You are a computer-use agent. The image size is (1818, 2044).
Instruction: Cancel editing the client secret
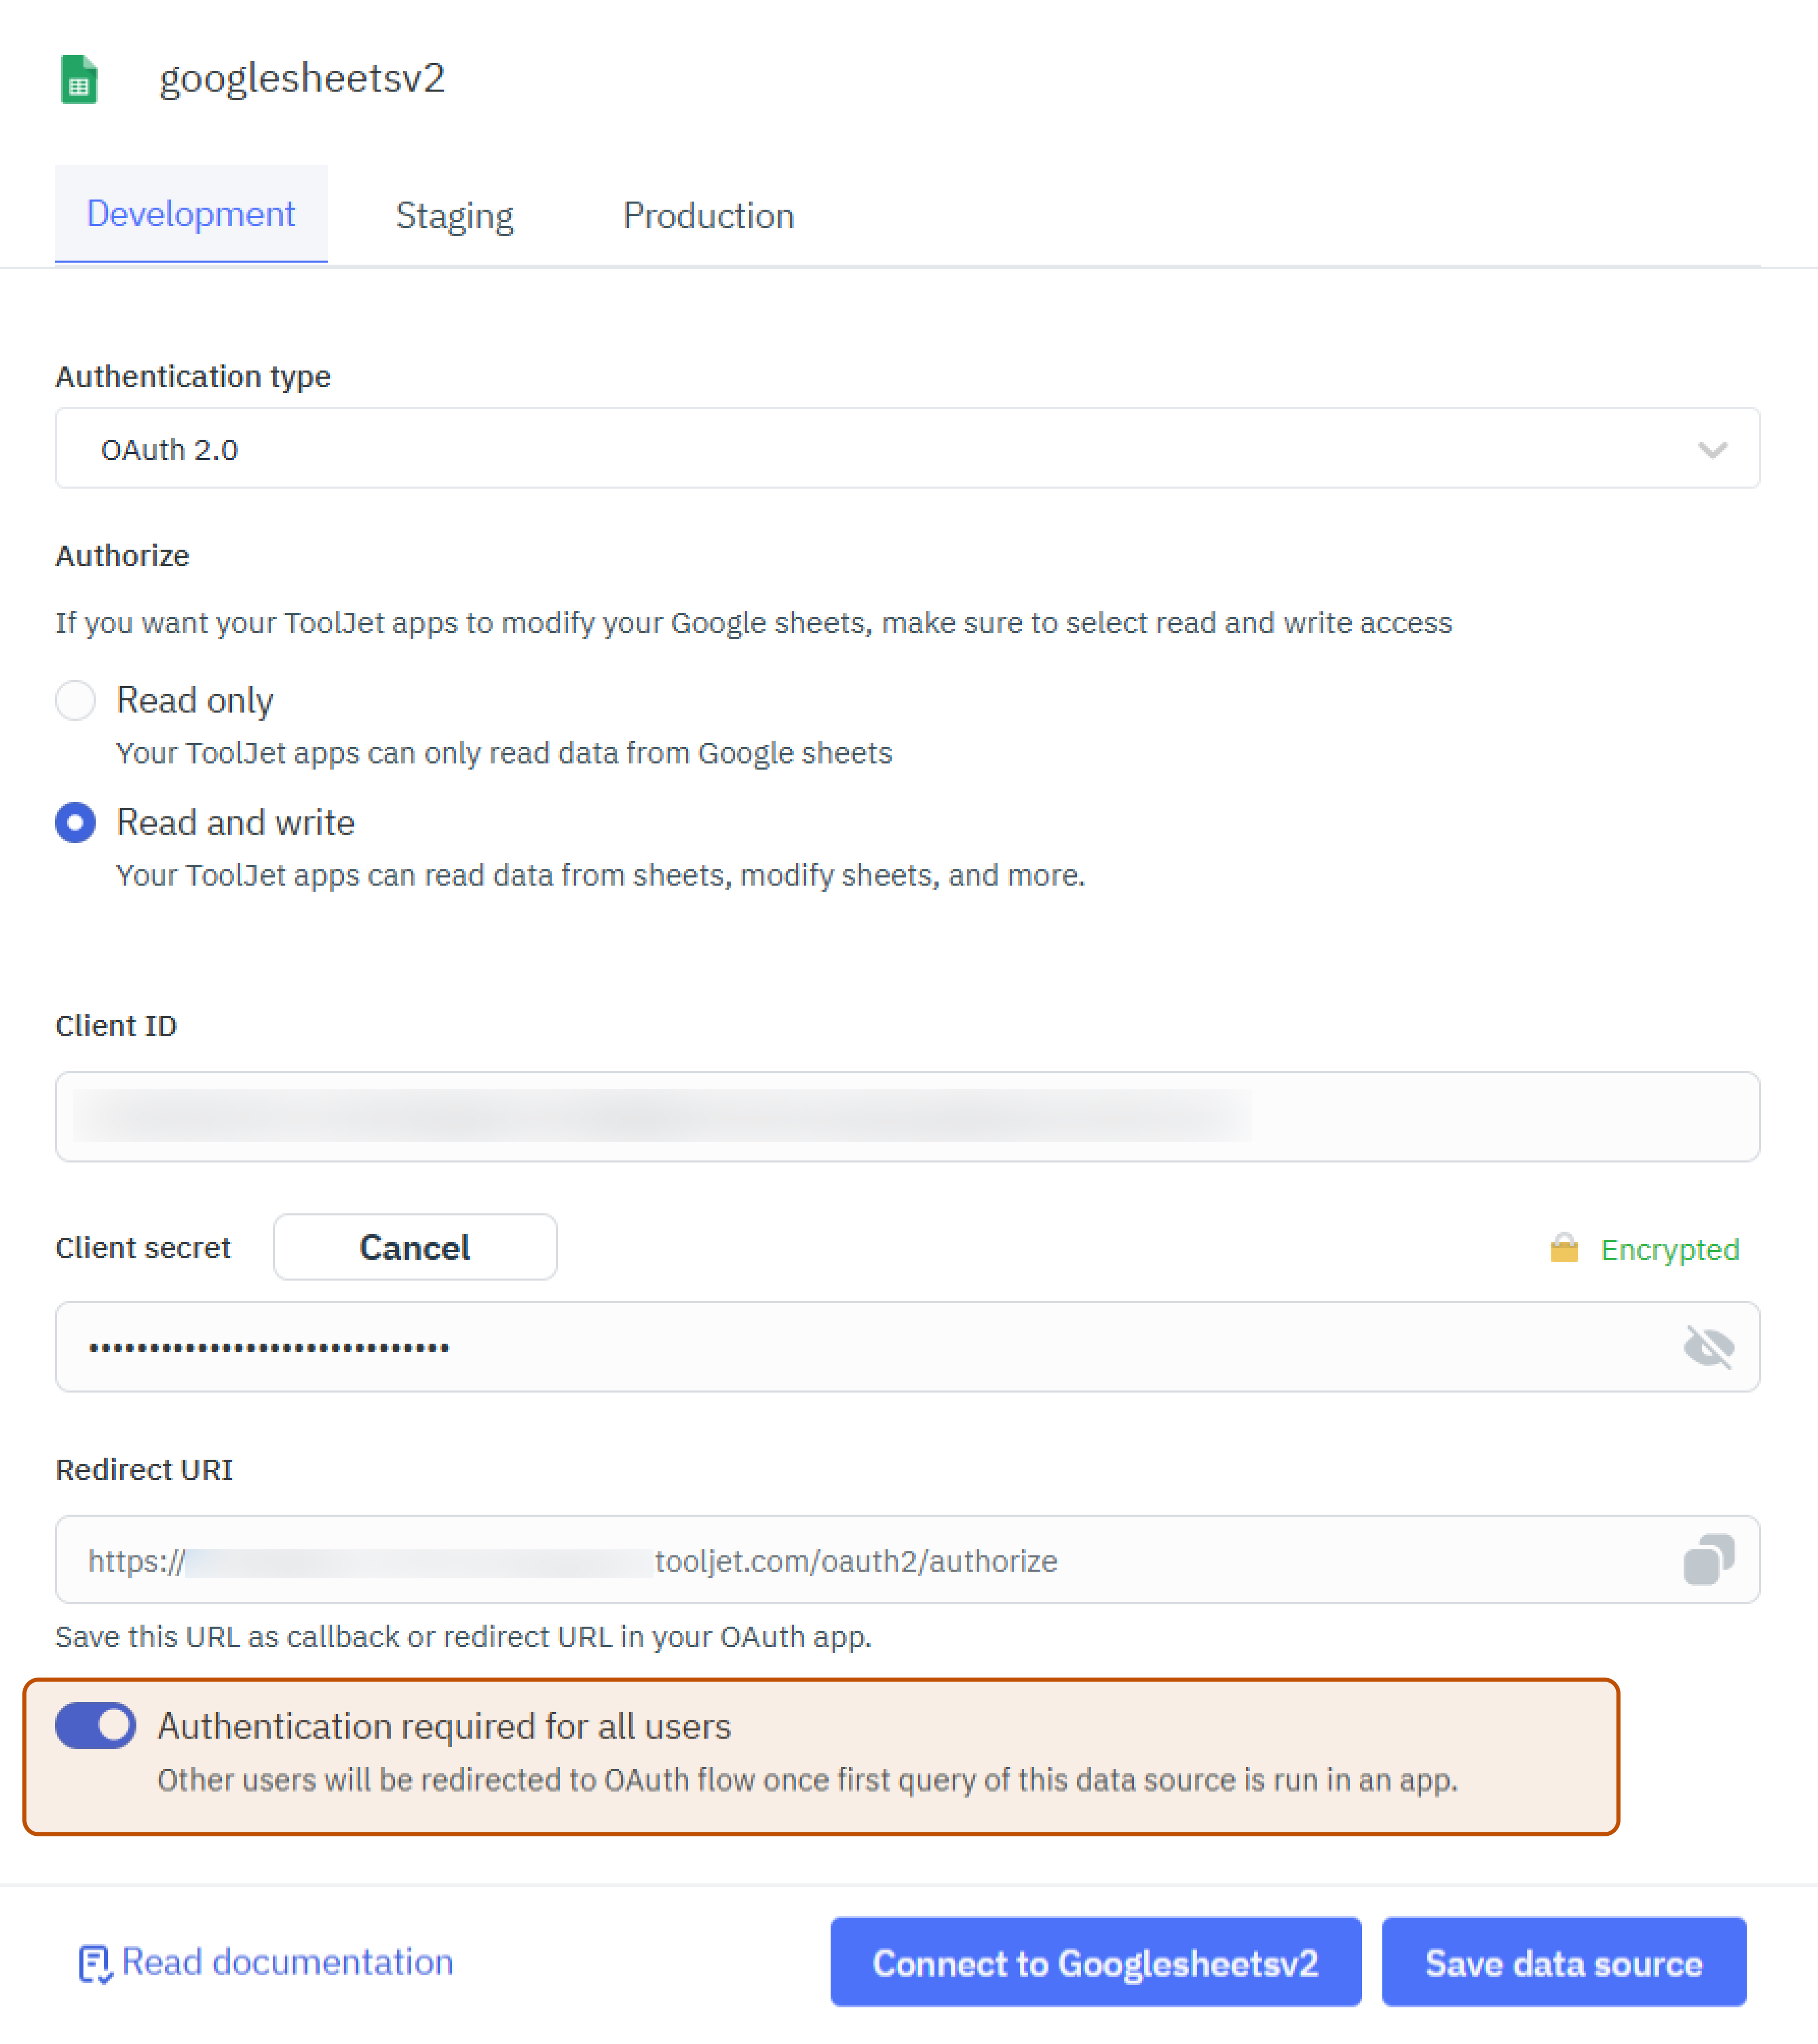[x=414, y=1247]
